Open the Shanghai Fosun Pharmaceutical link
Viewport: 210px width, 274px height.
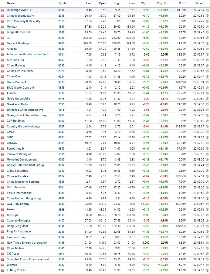pyautogui.click(x=28, y=259)
